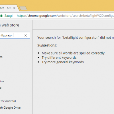114x114 pixels.
Task: Click "Make sure all words are spelled correctly."
Action: coord(74,53)
